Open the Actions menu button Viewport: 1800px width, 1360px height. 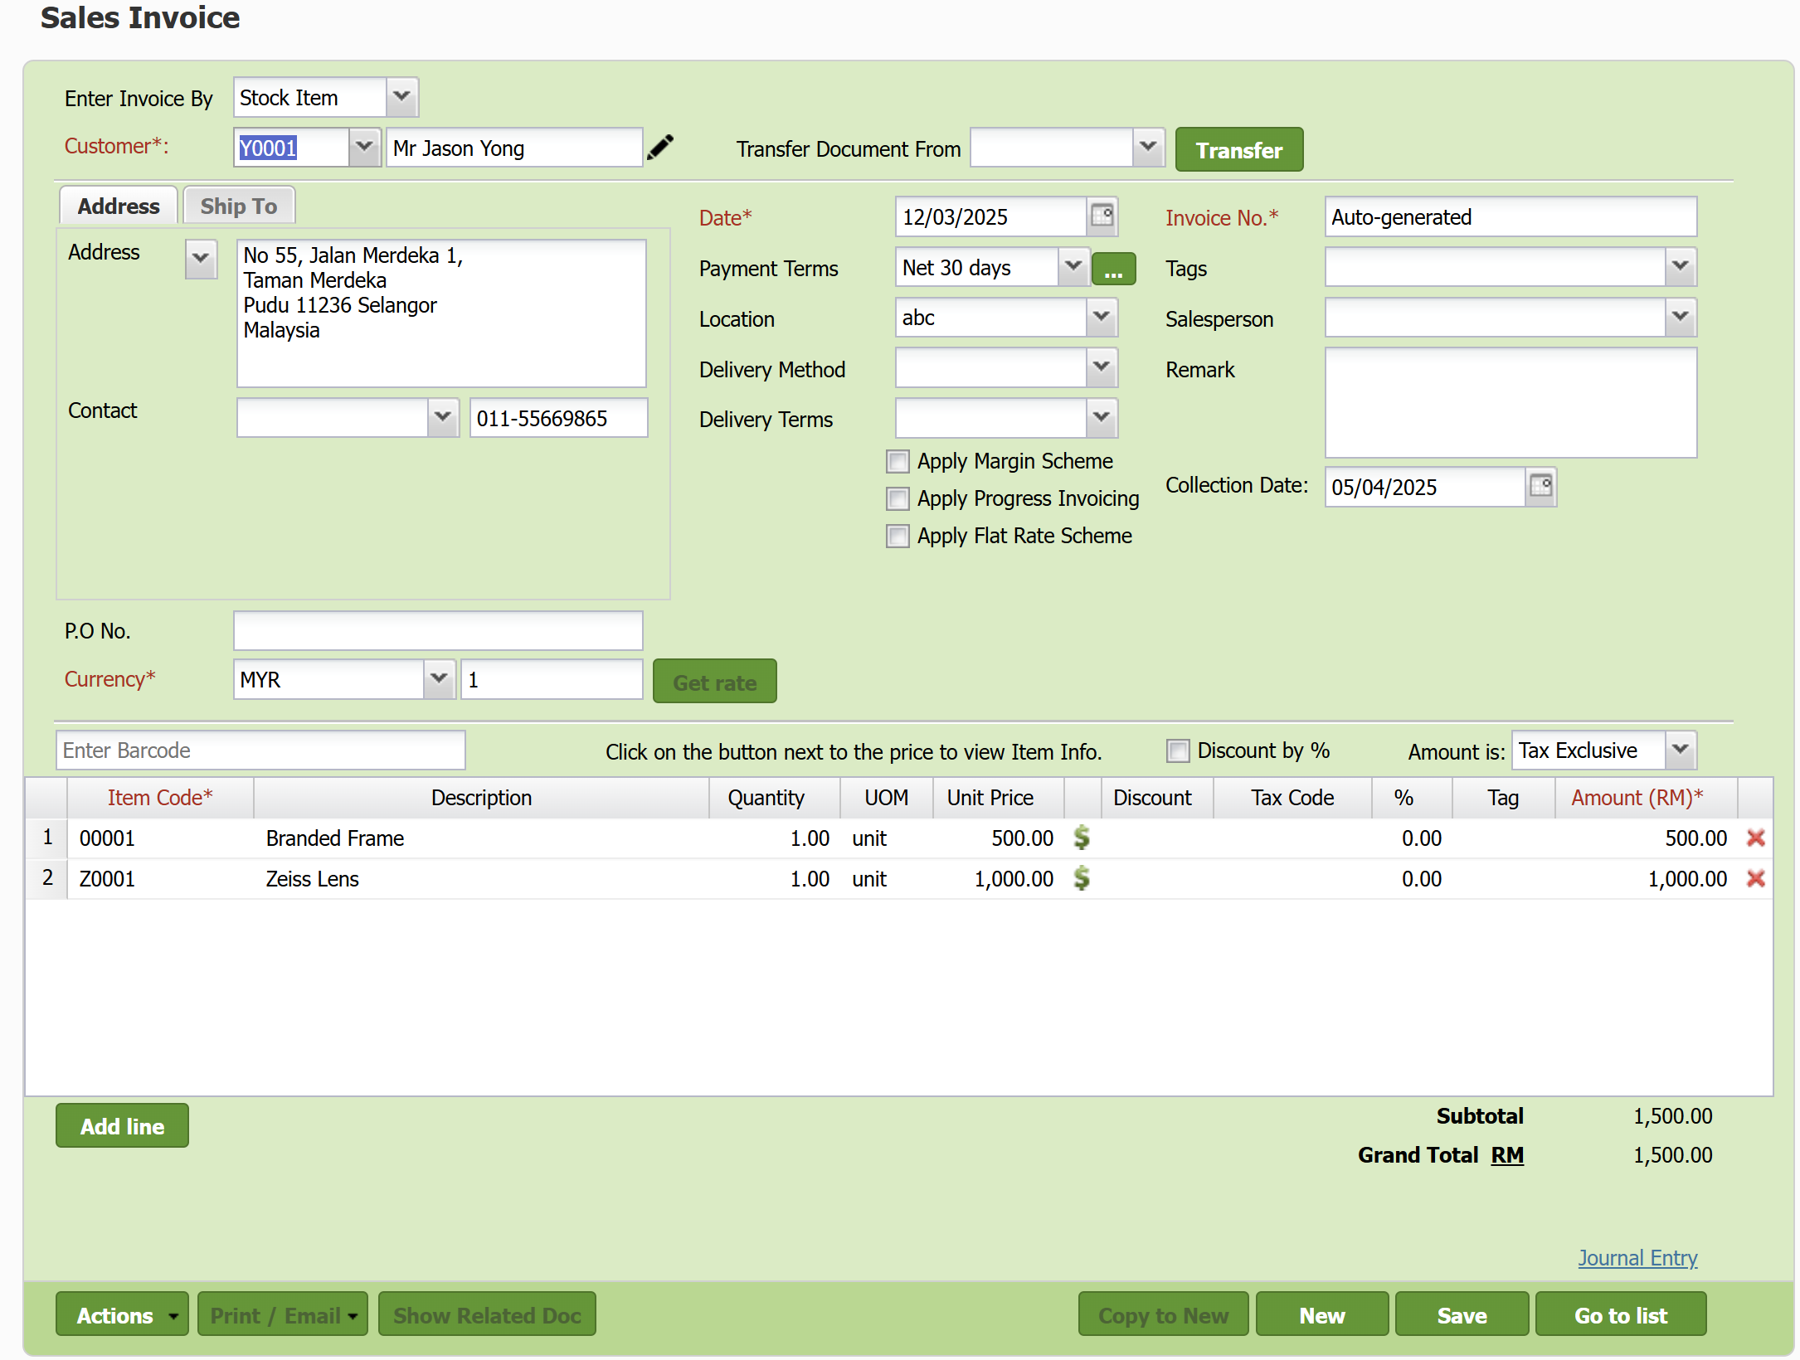tap(122, 1315)
